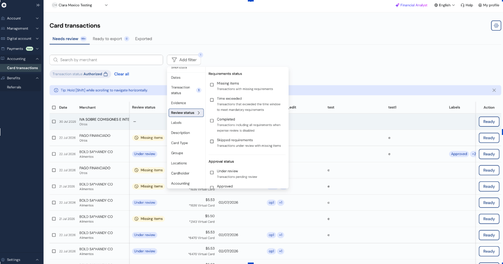Viewport: 503px width, 264px height.
Task: Select the IVA SOBRE COMISIONES row checkbox
Action: 54,121
